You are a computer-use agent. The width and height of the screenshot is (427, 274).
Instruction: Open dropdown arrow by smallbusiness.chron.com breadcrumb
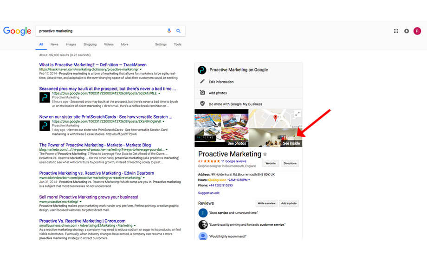pos(135,226)
